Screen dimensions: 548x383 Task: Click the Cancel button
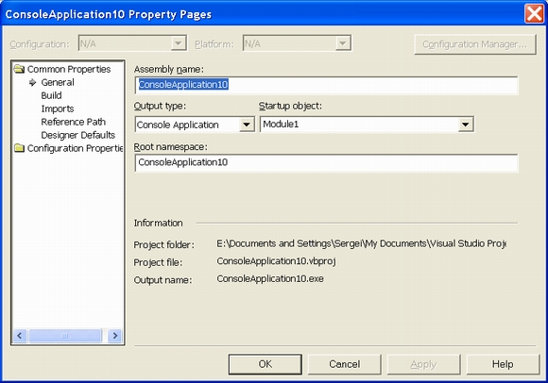pos(344,364)
